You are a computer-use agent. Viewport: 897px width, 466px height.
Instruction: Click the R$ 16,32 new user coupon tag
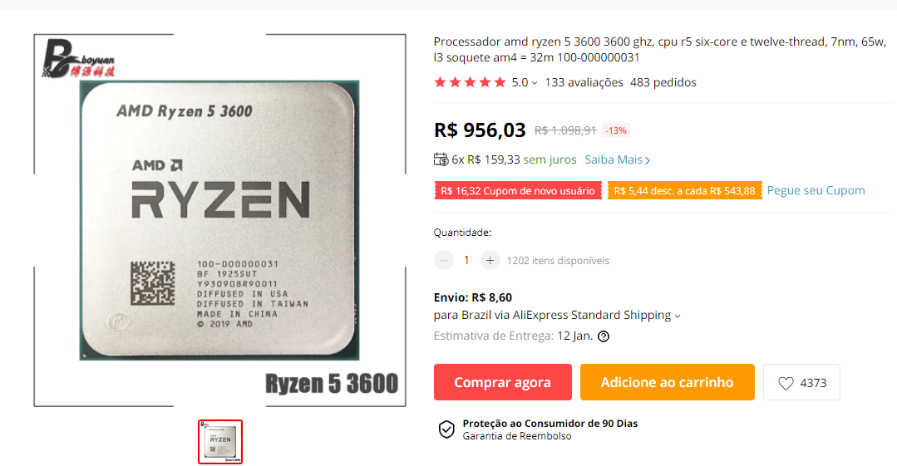(518, 190)
